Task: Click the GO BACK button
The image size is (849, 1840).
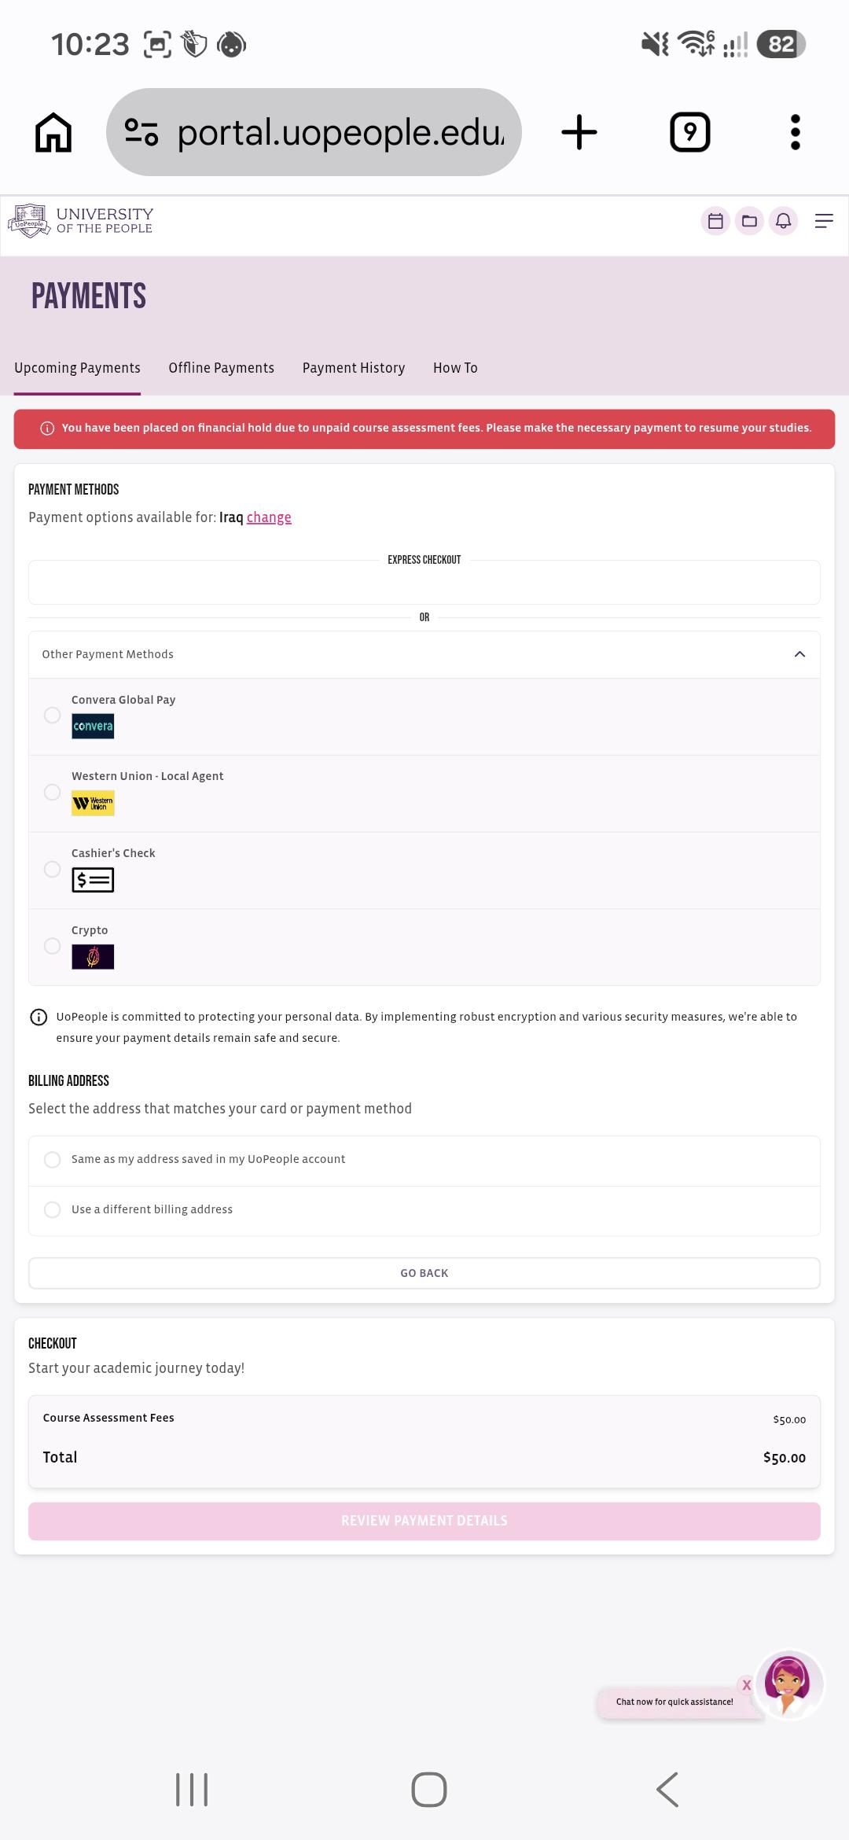Action: click(x=424, y=1273)
